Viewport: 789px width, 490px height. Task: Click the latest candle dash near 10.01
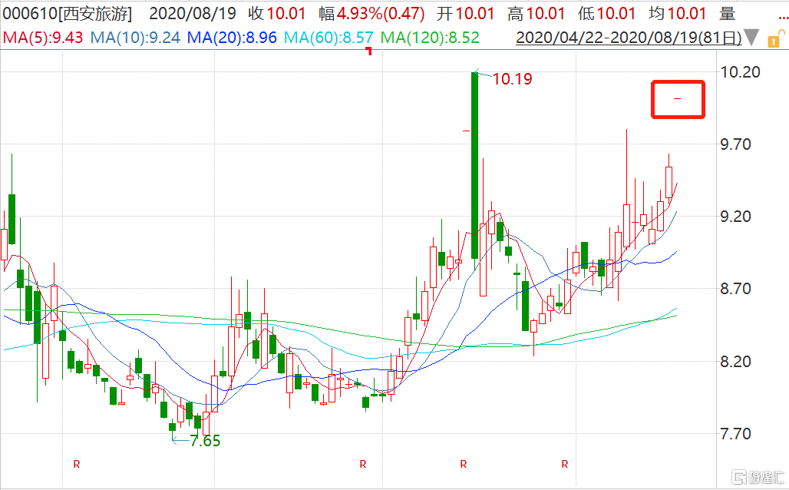(x=677, y=99)
